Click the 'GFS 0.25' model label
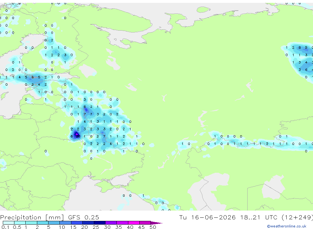The height and width of the screenshot is (229, 313). click(84, 217)
